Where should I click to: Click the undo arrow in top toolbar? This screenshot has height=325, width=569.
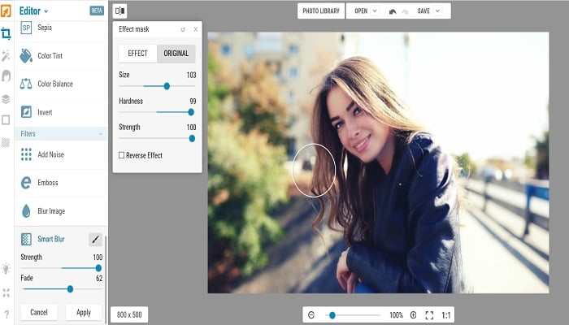click(x=393, y=11)
